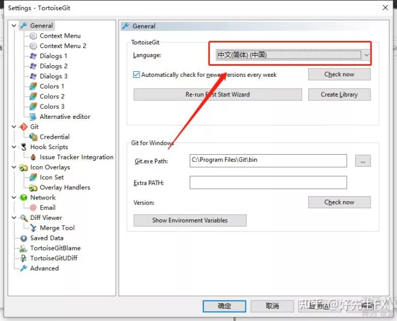Click the Merge Tool arrow icon
The width and height of the screenshot is (397, 321).
(x=33, y=228)
